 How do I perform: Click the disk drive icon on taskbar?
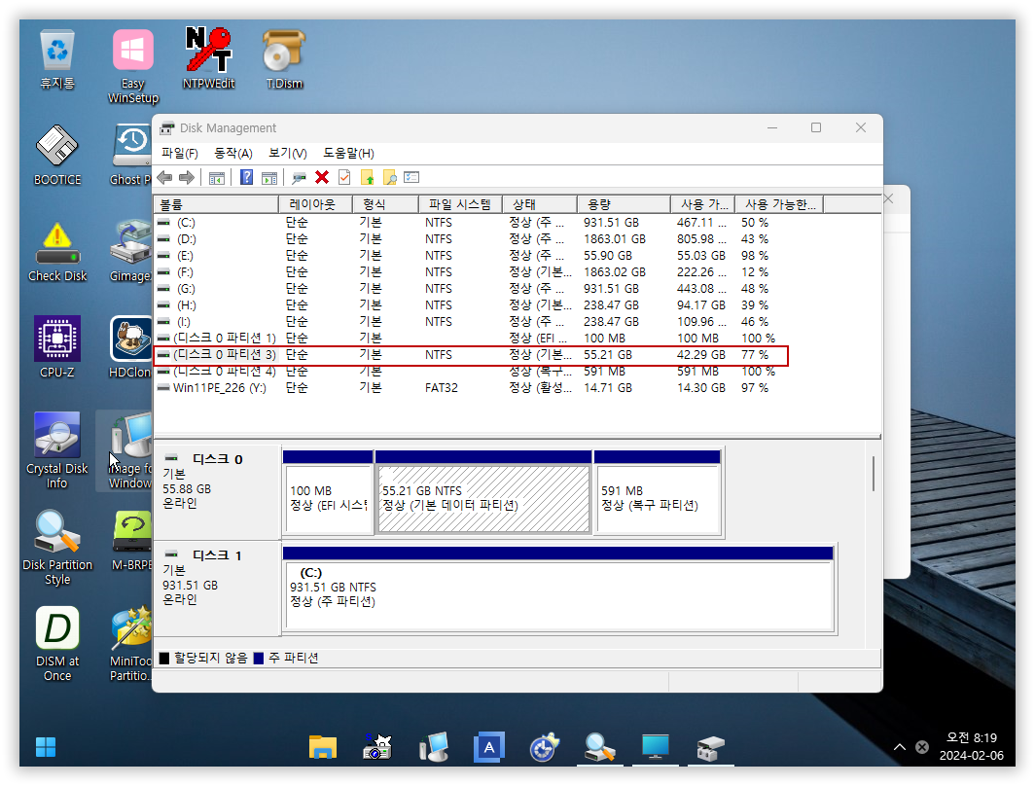pos(711,748)
